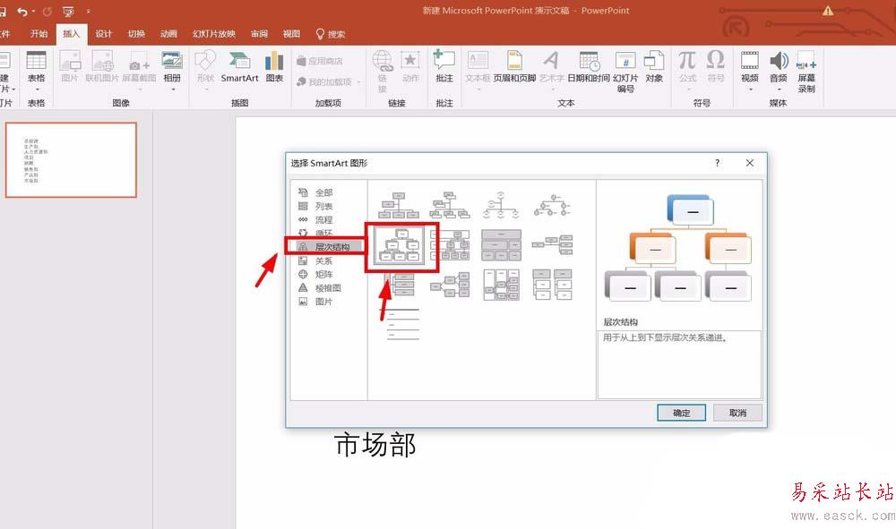Switch to the 设计 ribbon tab

click(103, 34)
